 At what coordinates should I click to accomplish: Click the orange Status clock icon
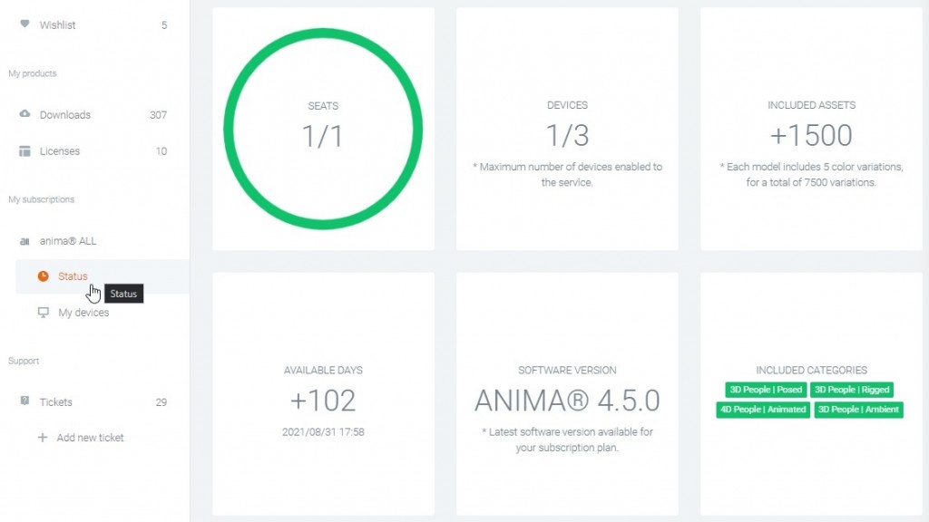coord(44,276)
